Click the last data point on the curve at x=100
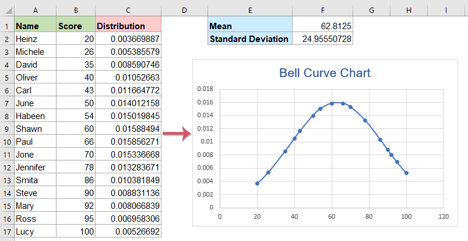This screenshot has height=241, width=468. (406, 173)
